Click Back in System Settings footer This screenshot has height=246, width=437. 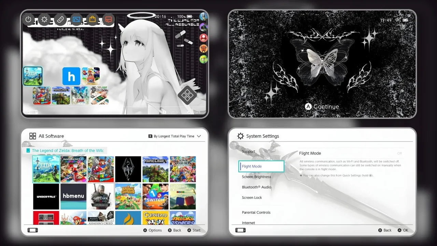pyautogui.click(x=385, y=230)
